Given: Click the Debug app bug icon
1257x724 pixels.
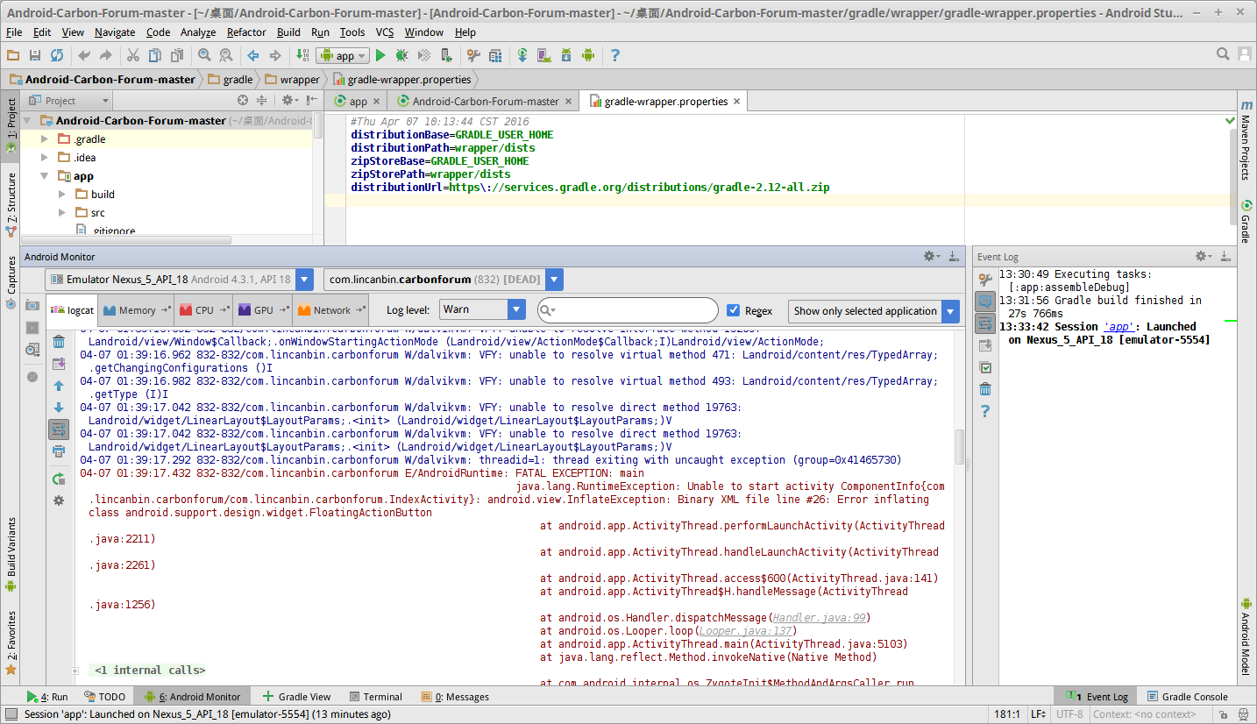Looking at the screenshot, I should point(401,55).
